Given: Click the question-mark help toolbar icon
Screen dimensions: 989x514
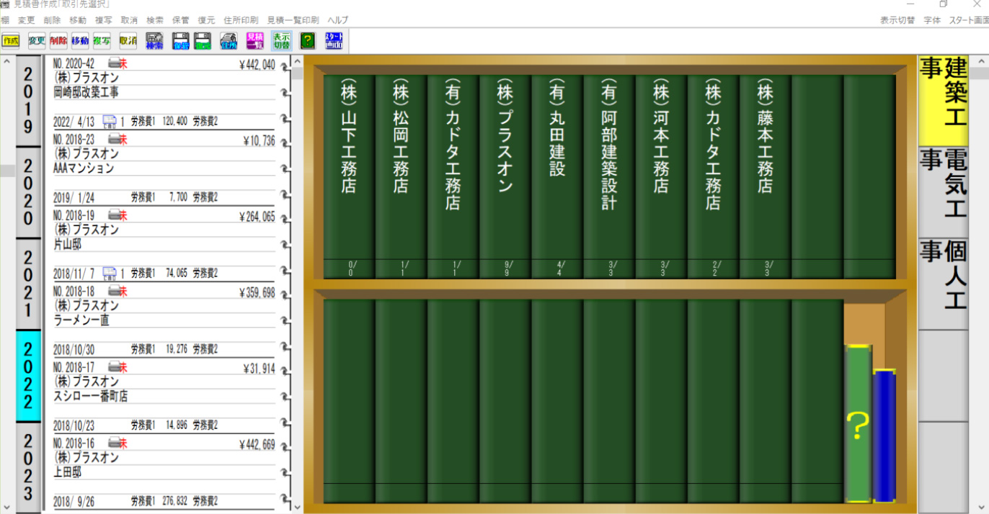Looking at the screenshot, I should [x=308, y=41].
